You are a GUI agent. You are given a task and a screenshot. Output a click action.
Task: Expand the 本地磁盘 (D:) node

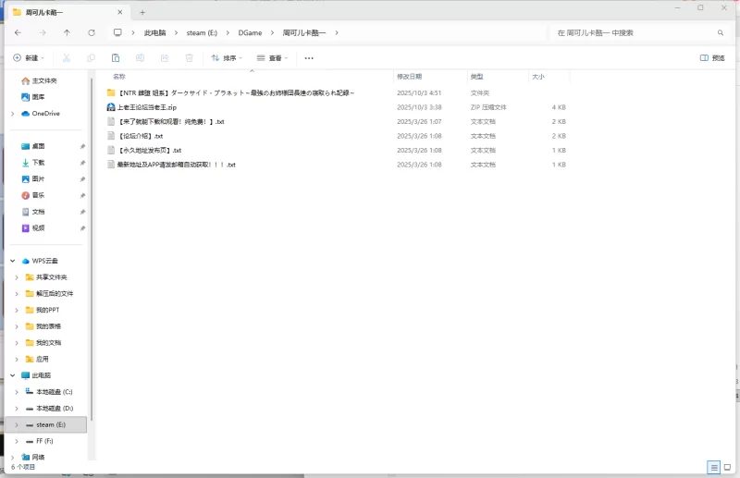(x=17, y=408)
